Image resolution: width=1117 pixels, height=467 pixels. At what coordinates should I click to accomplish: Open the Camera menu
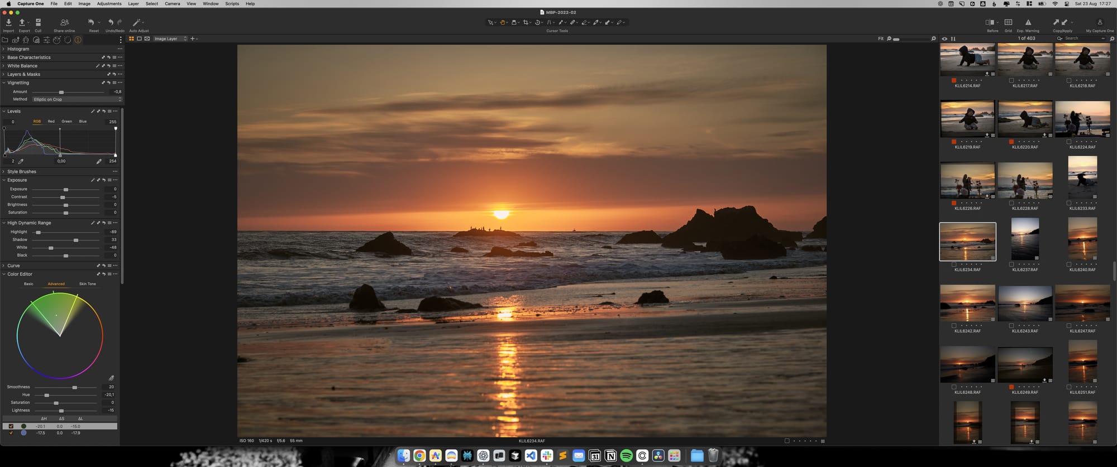tap(172, 3)
